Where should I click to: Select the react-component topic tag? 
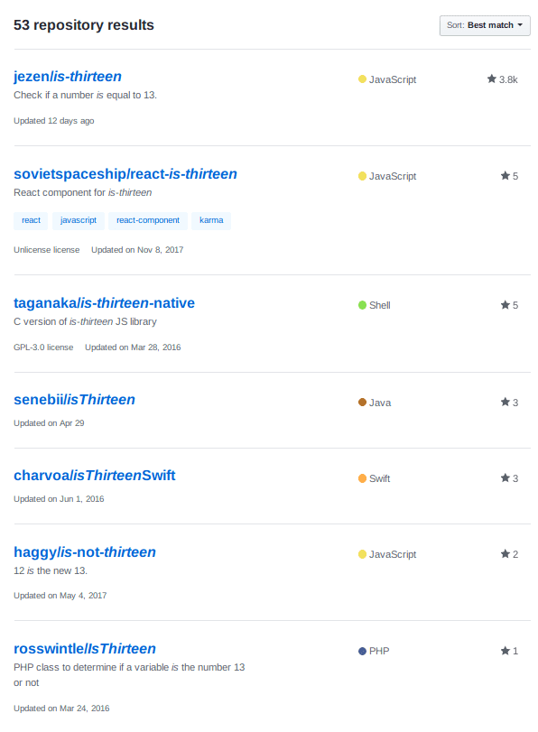[x=148, y=220]
